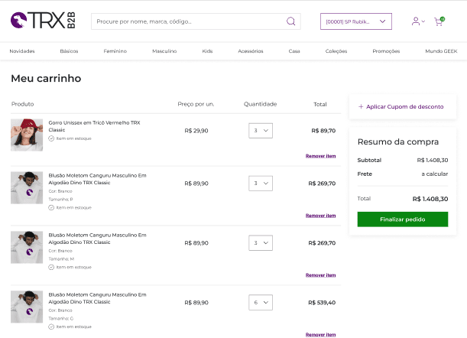Go to the Feminino category
This screenshot has height=338, width=467.
pyautogui.click(x=115, y=51)
